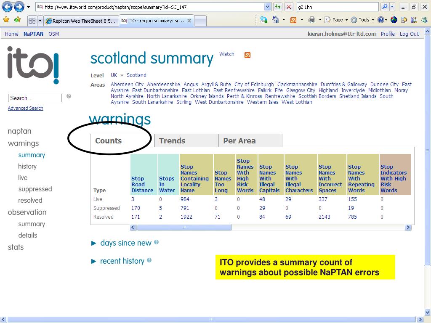
Task: Close the ITO region summary tab
Action: pos(189,21)
